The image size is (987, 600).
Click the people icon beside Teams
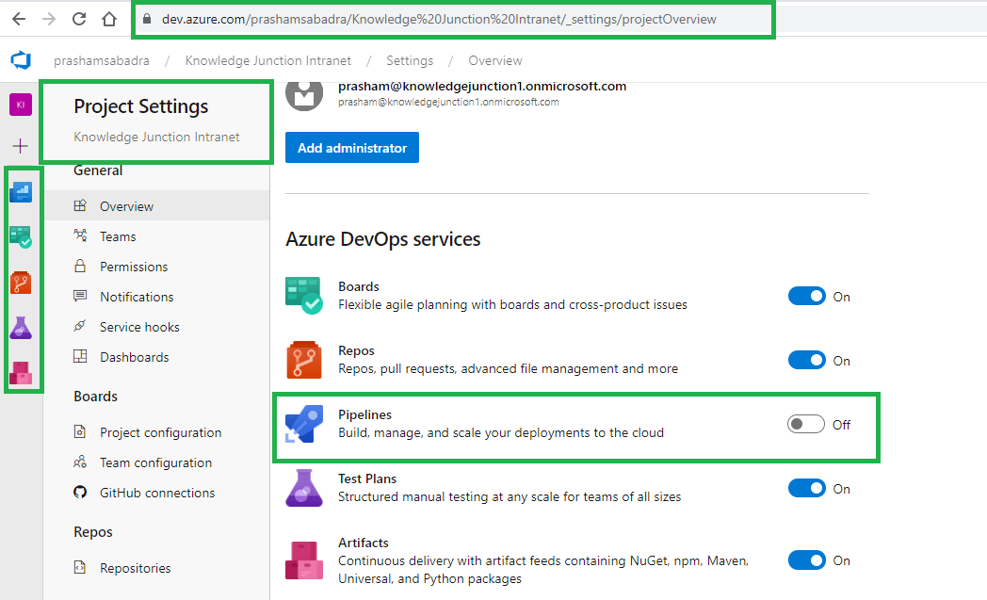(80, 235)
